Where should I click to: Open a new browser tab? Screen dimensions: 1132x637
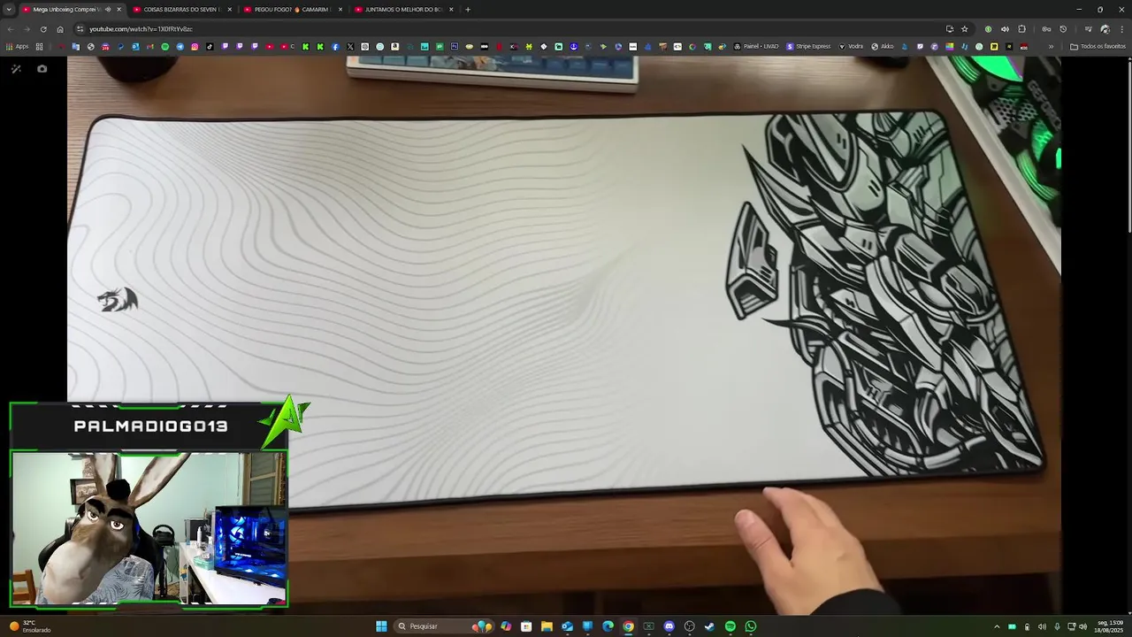coord(468,9)
